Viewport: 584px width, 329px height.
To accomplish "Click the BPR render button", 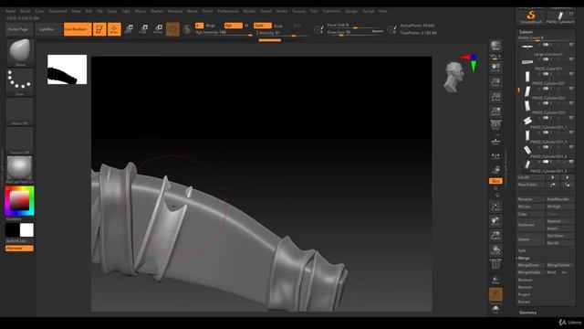I will point(495,47).
